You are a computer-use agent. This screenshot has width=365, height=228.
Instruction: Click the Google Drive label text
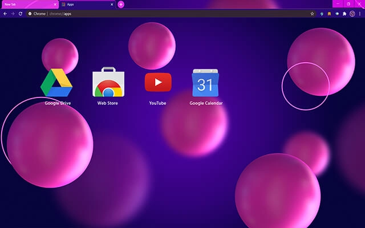(58, 103)
